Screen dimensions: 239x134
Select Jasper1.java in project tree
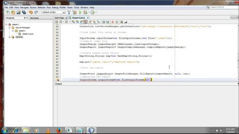click(x=28, y=34)
